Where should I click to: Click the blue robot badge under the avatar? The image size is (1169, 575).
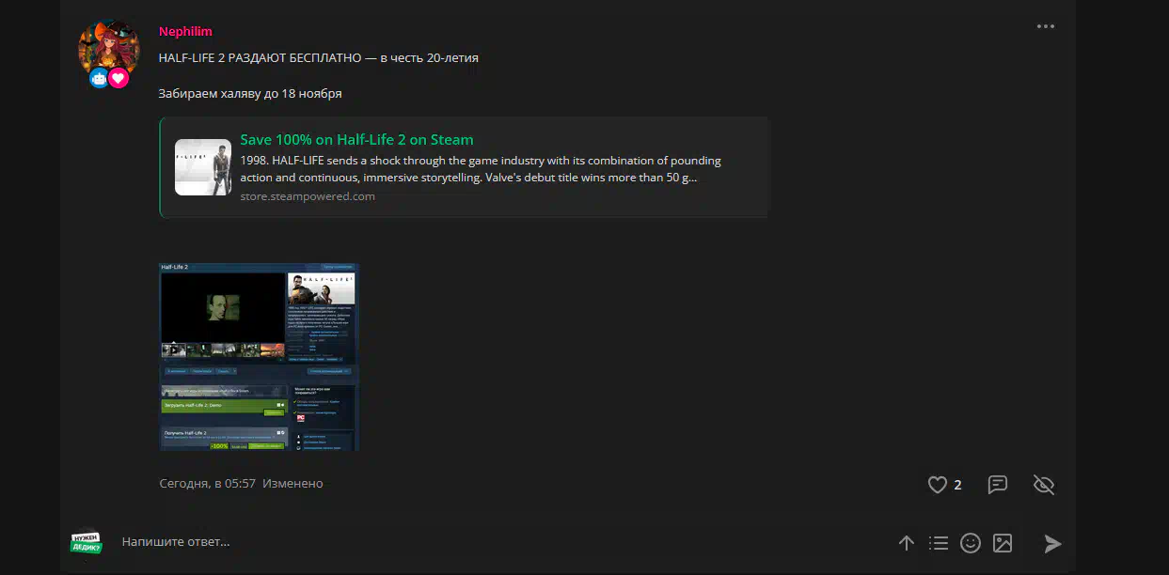click(x=99, y=79)
